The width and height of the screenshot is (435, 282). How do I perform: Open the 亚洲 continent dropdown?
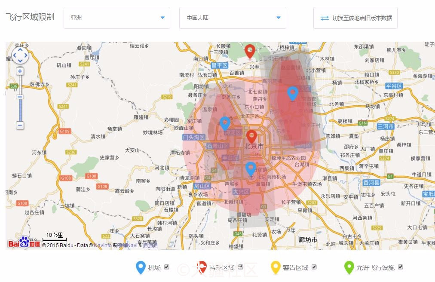[117, 18]
